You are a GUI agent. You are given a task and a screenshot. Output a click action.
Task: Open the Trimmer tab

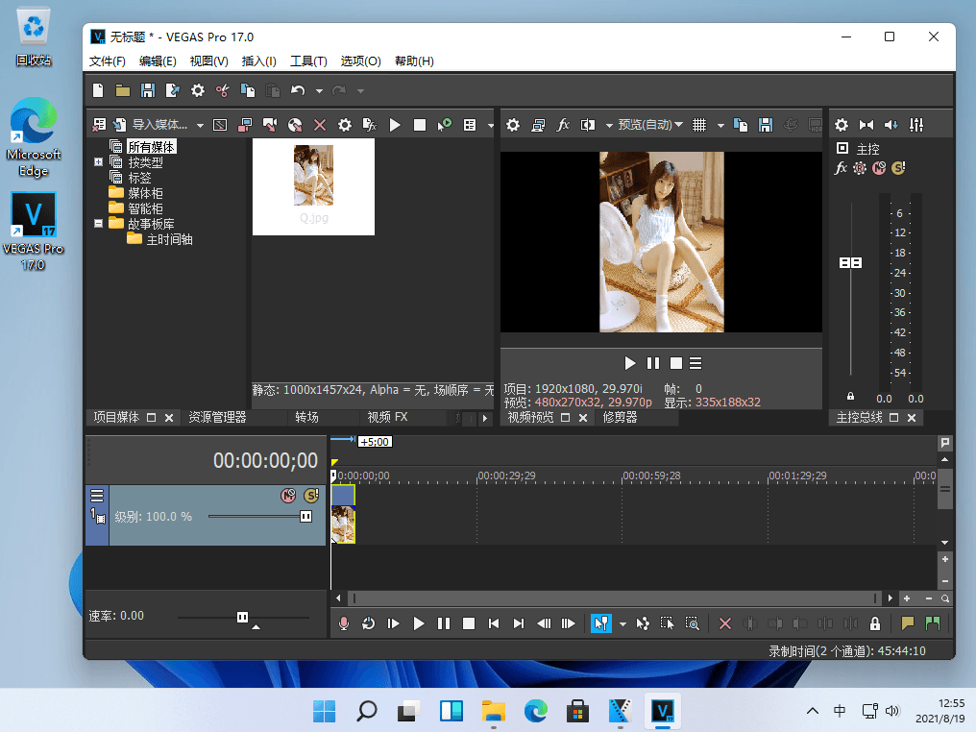click(x=620, y=417)
